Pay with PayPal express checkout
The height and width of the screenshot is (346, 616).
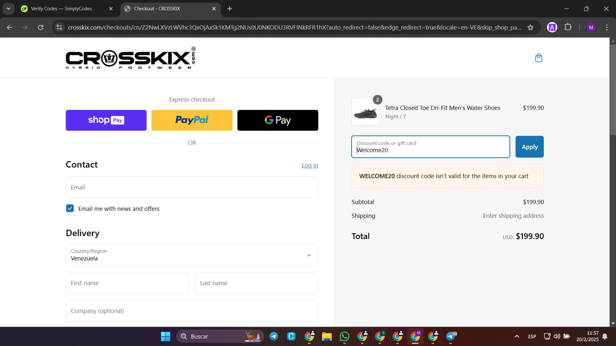192,120
